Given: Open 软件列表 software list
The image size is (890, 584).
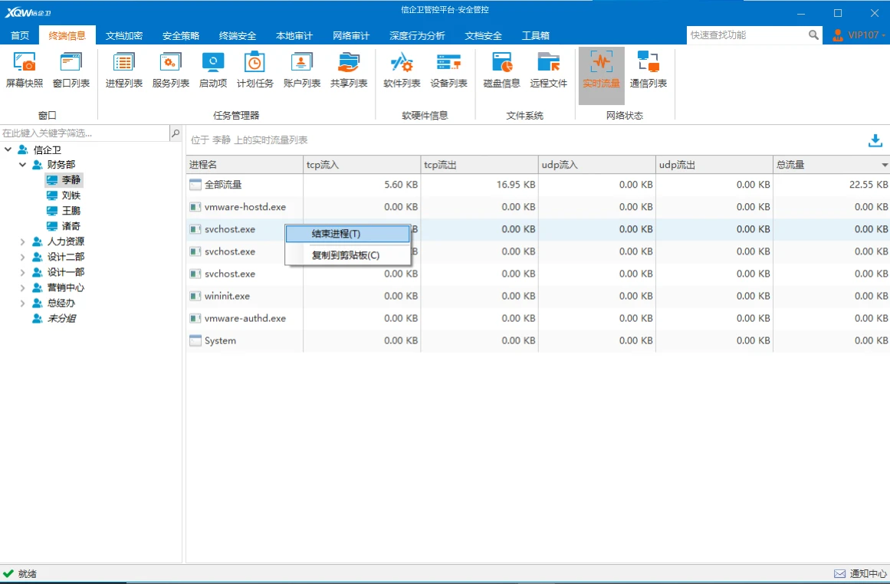Looking at the screenshot, I should pos(402,71).
